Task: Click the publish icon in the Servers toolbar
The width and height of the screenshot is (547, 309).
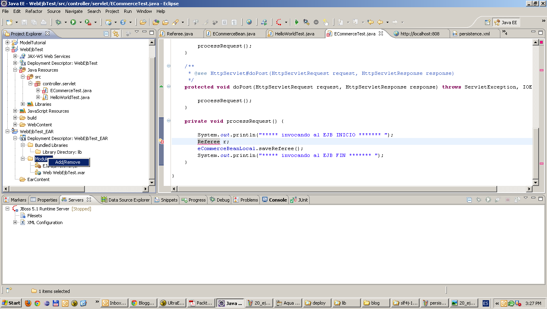Action: pyautogui.click(x=517, y=199)
